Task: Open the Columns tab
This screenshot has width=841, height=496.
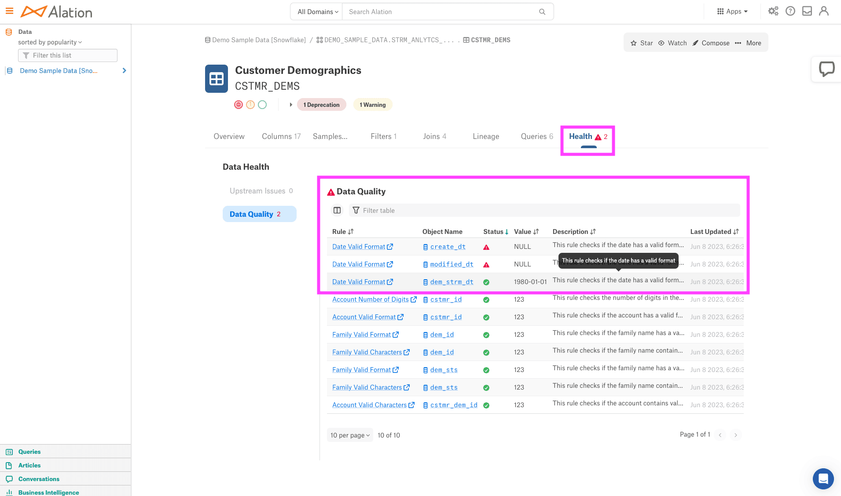Action: click(x=281, y=136)
